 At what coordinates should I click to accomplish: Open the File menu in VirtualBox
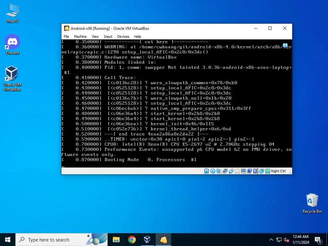(x=66, y=37)
